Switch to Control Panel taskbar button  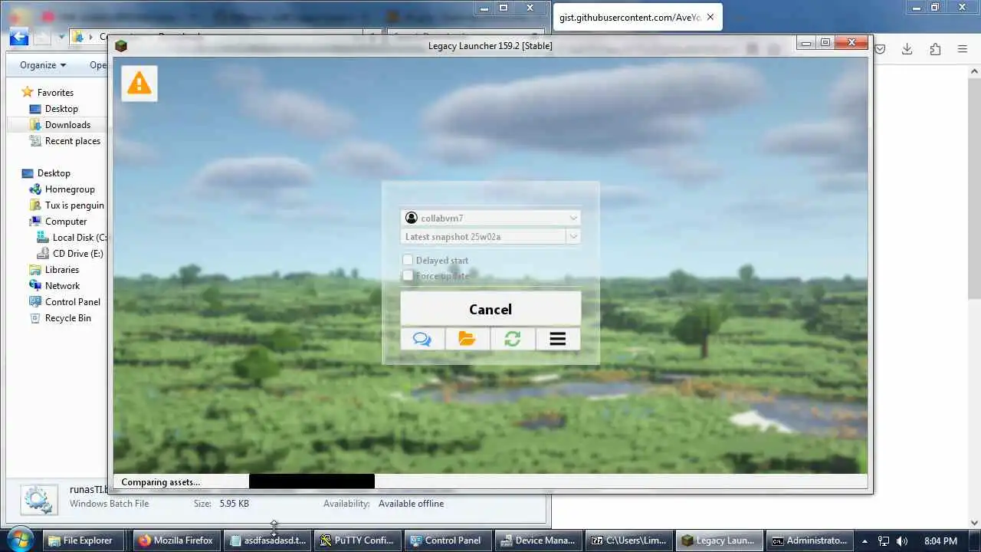(x=448, y=540)
